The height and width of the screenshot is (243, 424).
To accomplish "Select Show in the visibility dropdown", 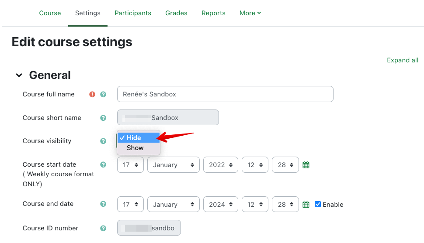I will (135, 148).
